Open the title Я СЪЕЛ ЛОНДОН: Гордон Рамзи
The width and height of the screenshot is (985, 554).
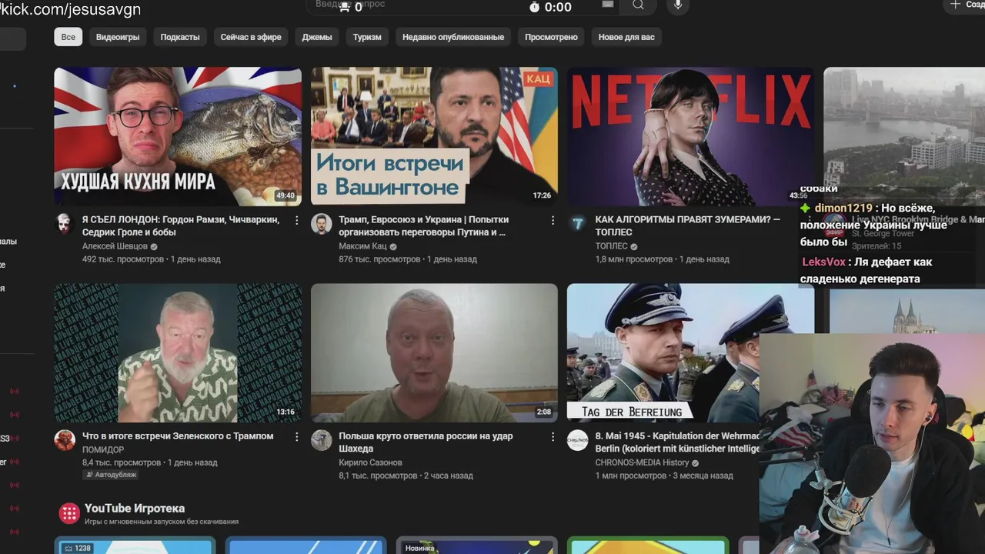[x=180, y=225]
